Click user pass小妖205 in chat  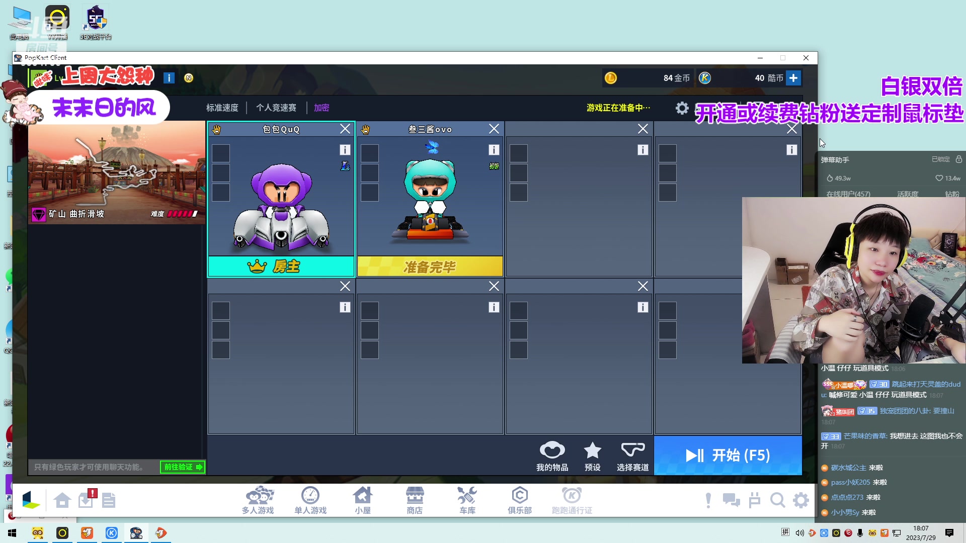coord(850,482)
